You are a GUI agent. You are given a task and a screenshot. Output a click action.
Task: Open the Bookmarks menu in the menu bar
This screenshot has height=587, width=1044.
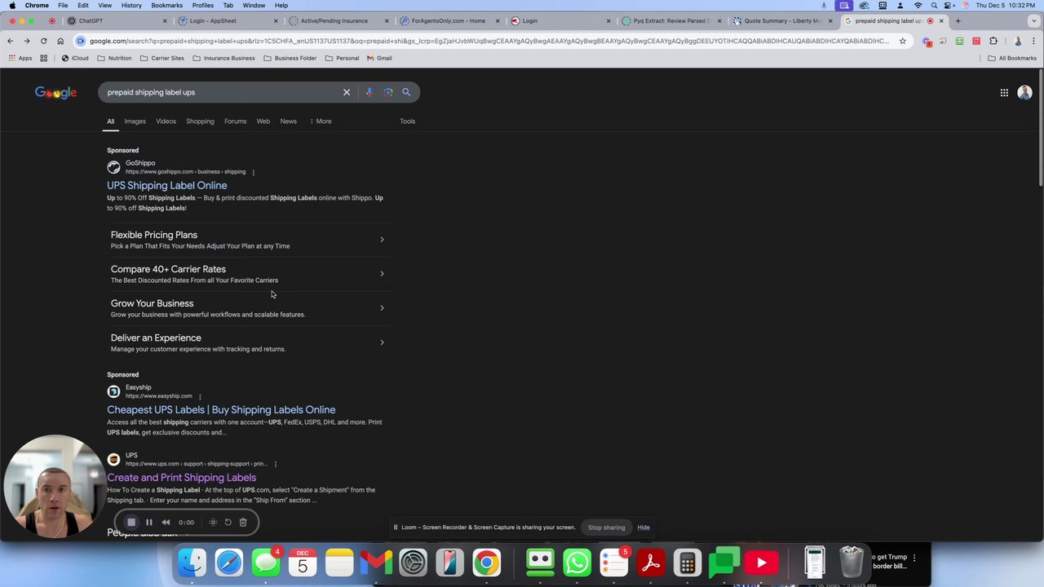(166, 6)
